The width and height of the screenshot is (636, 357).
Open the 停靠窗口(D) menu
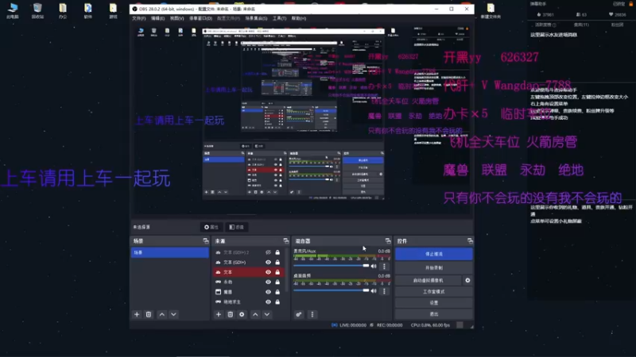[x=200, y=18]
